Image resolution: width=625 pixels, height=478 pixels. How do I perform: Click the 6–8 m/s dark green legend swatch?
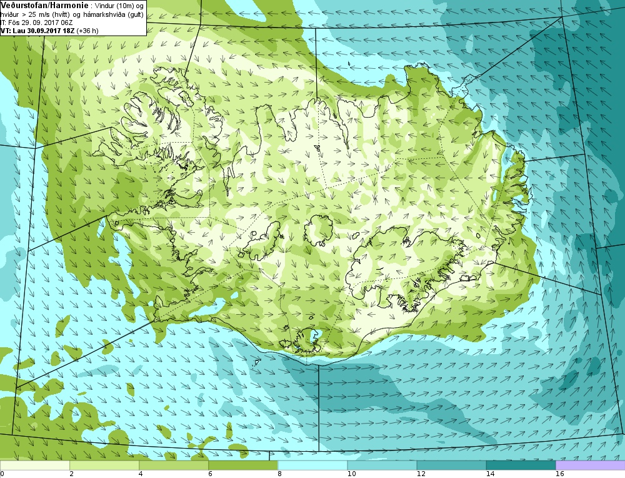[243, 465]
